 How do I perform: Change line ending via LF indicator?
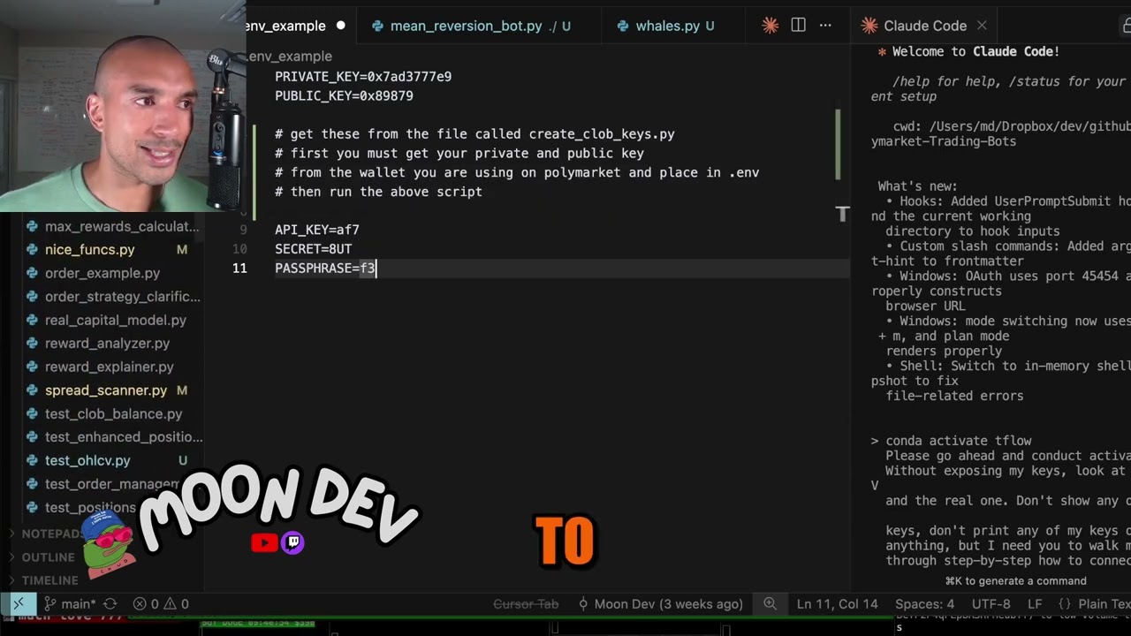(1035, 604)
